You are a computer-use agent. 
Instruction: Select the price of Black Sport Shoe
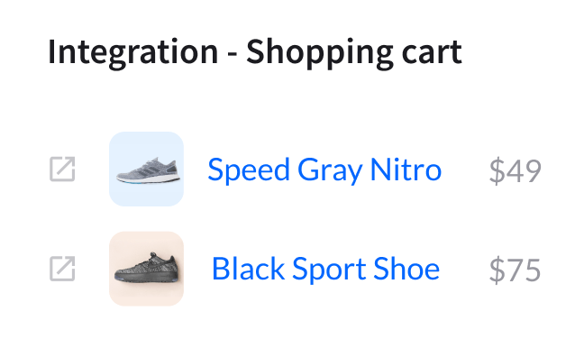(515, 270)
